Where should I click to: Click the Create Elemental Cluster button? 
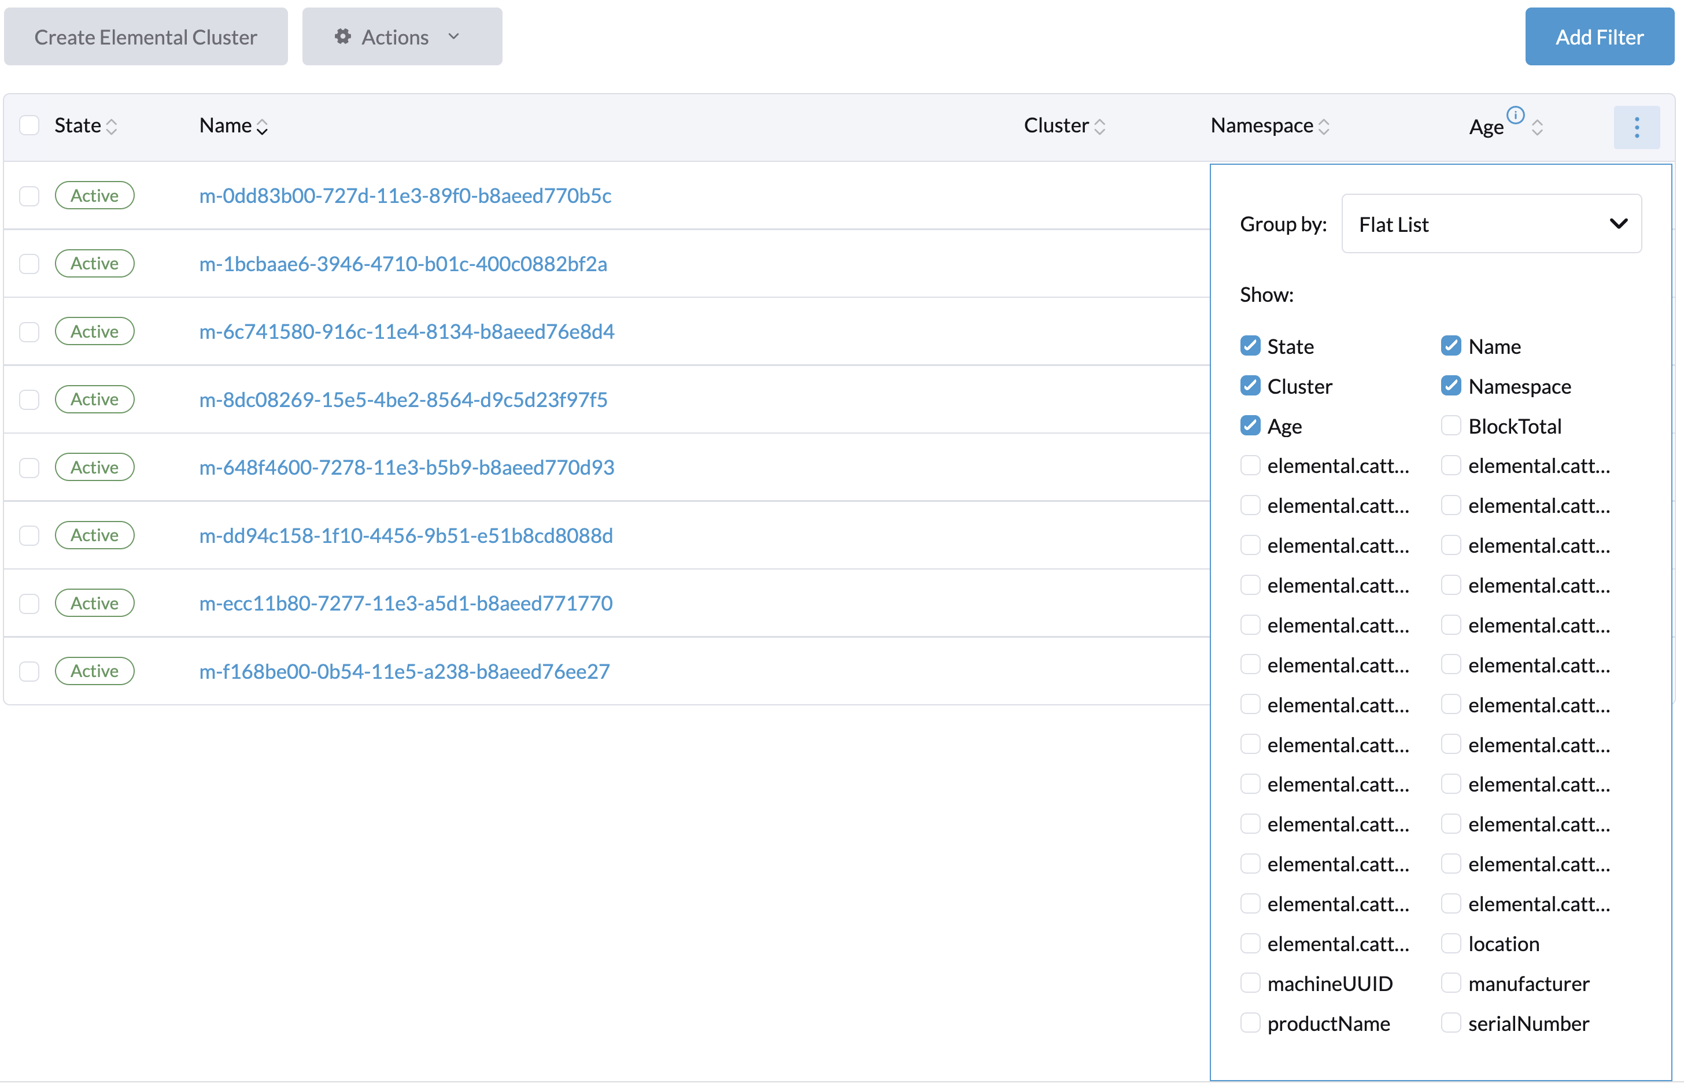[x=145, y=36]
